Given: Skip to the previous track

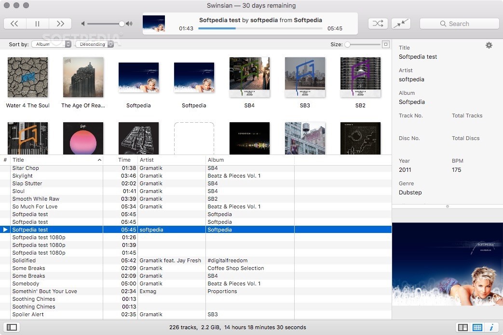Looking at the screenshot, I should click(x=14, y=24).
